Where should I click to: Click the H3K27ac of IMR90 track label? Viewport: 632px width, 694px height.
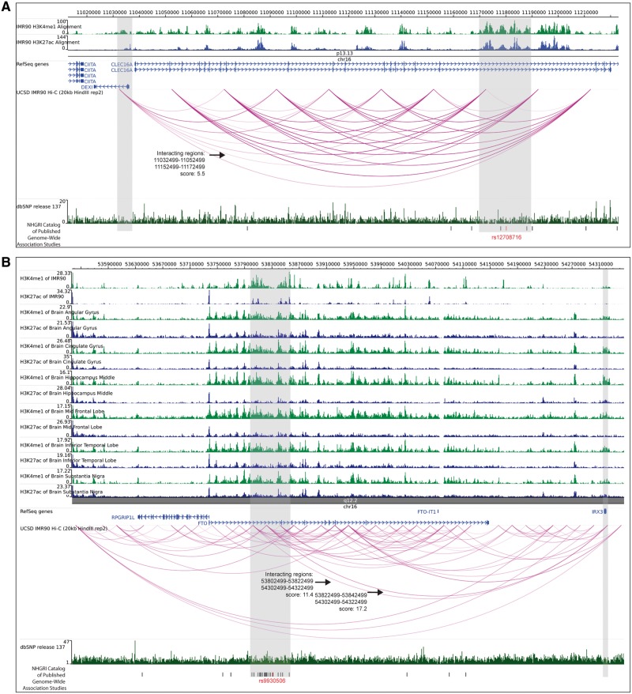click(x=42, y=296)
